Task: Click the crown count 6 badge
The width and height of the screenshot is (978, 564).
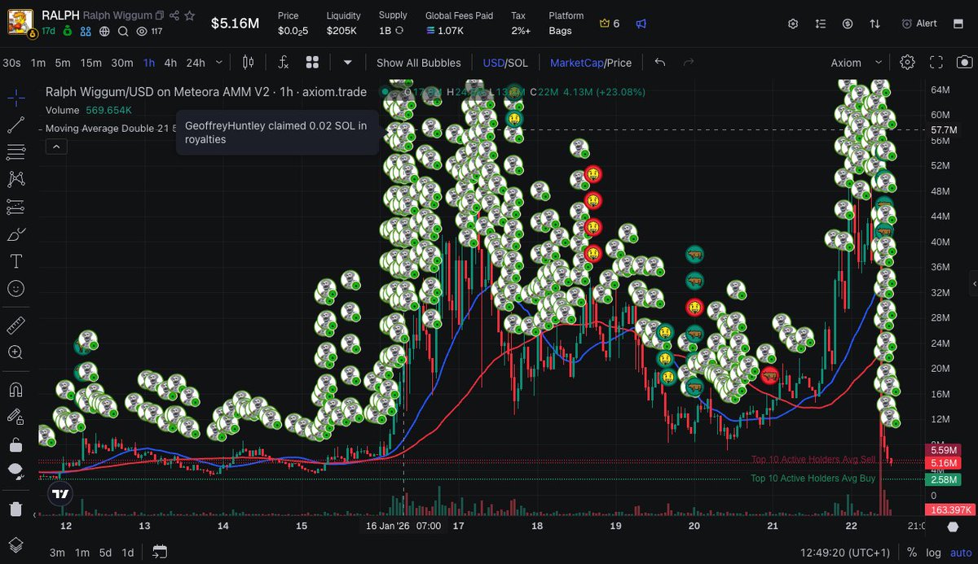Action: tap(609, 24)
